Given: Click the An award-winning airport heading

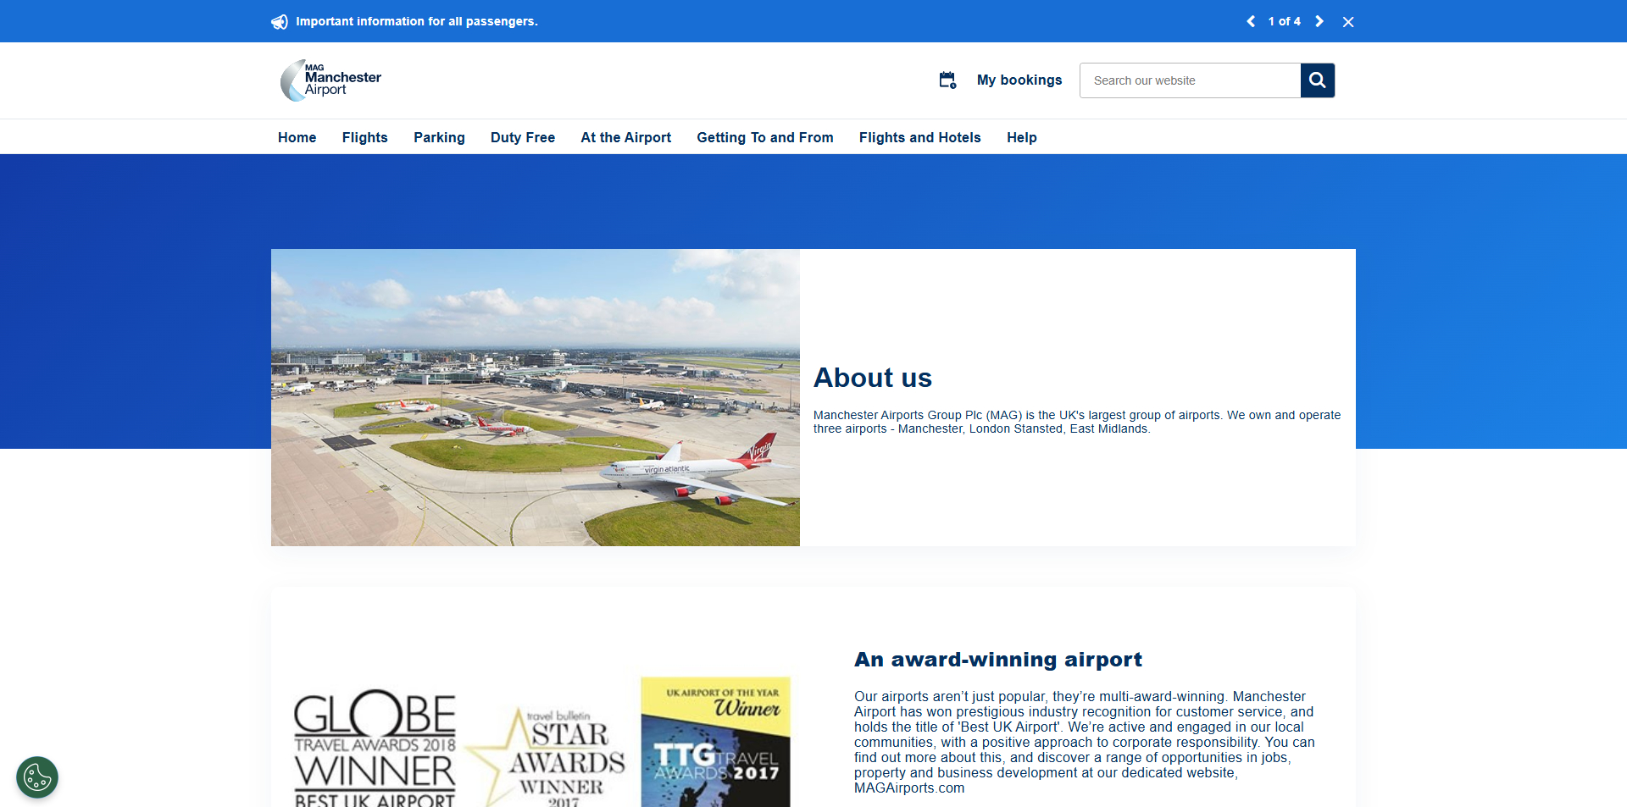Looking at the screenshot, I should (998, 660).
